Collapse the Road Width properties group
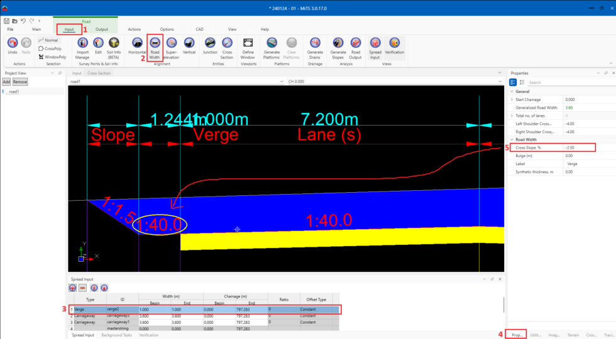616x339 pixels. 512,139
